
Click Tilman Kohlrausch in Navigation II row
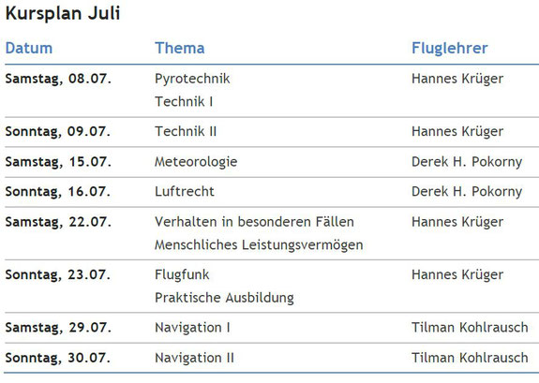coord(470,358)
